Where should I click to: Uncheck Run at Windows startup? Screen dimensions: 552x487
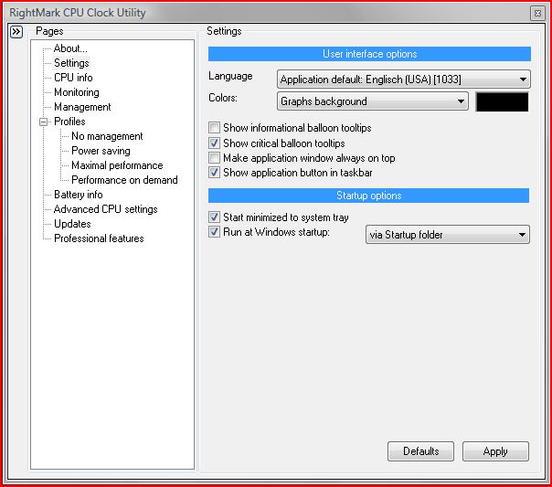[x=214, y=232]
